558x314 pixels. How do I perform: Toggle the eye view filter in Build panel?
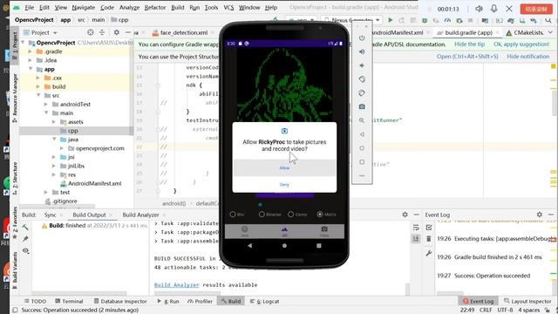[x=25, y=250]
